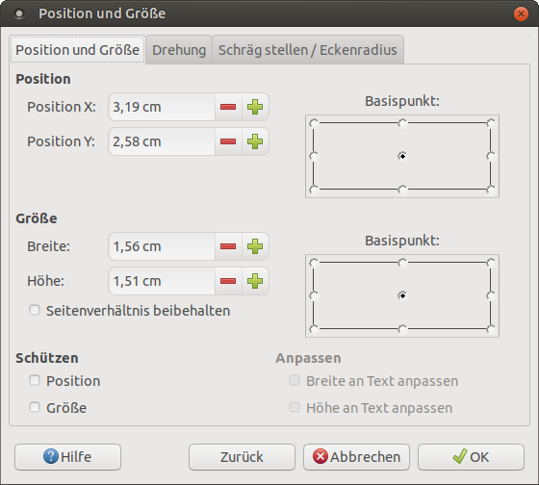The height and width of the screenshot is (485, 539).
Task: Decrease Position X with the minus icon
Action: click(228, 107)
